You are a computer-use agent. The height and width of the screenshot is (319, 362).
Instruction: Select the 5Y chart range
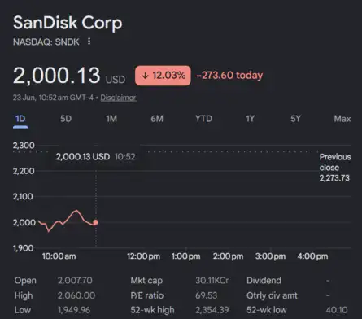point(295,119)
